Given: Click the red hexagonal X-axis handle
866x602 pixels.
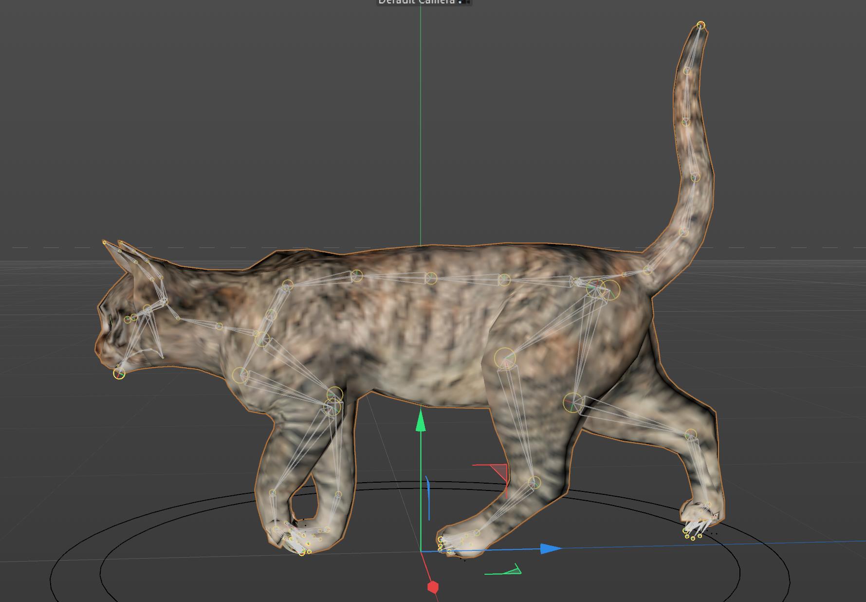Looking at the screenshot, I should [433, 587].
